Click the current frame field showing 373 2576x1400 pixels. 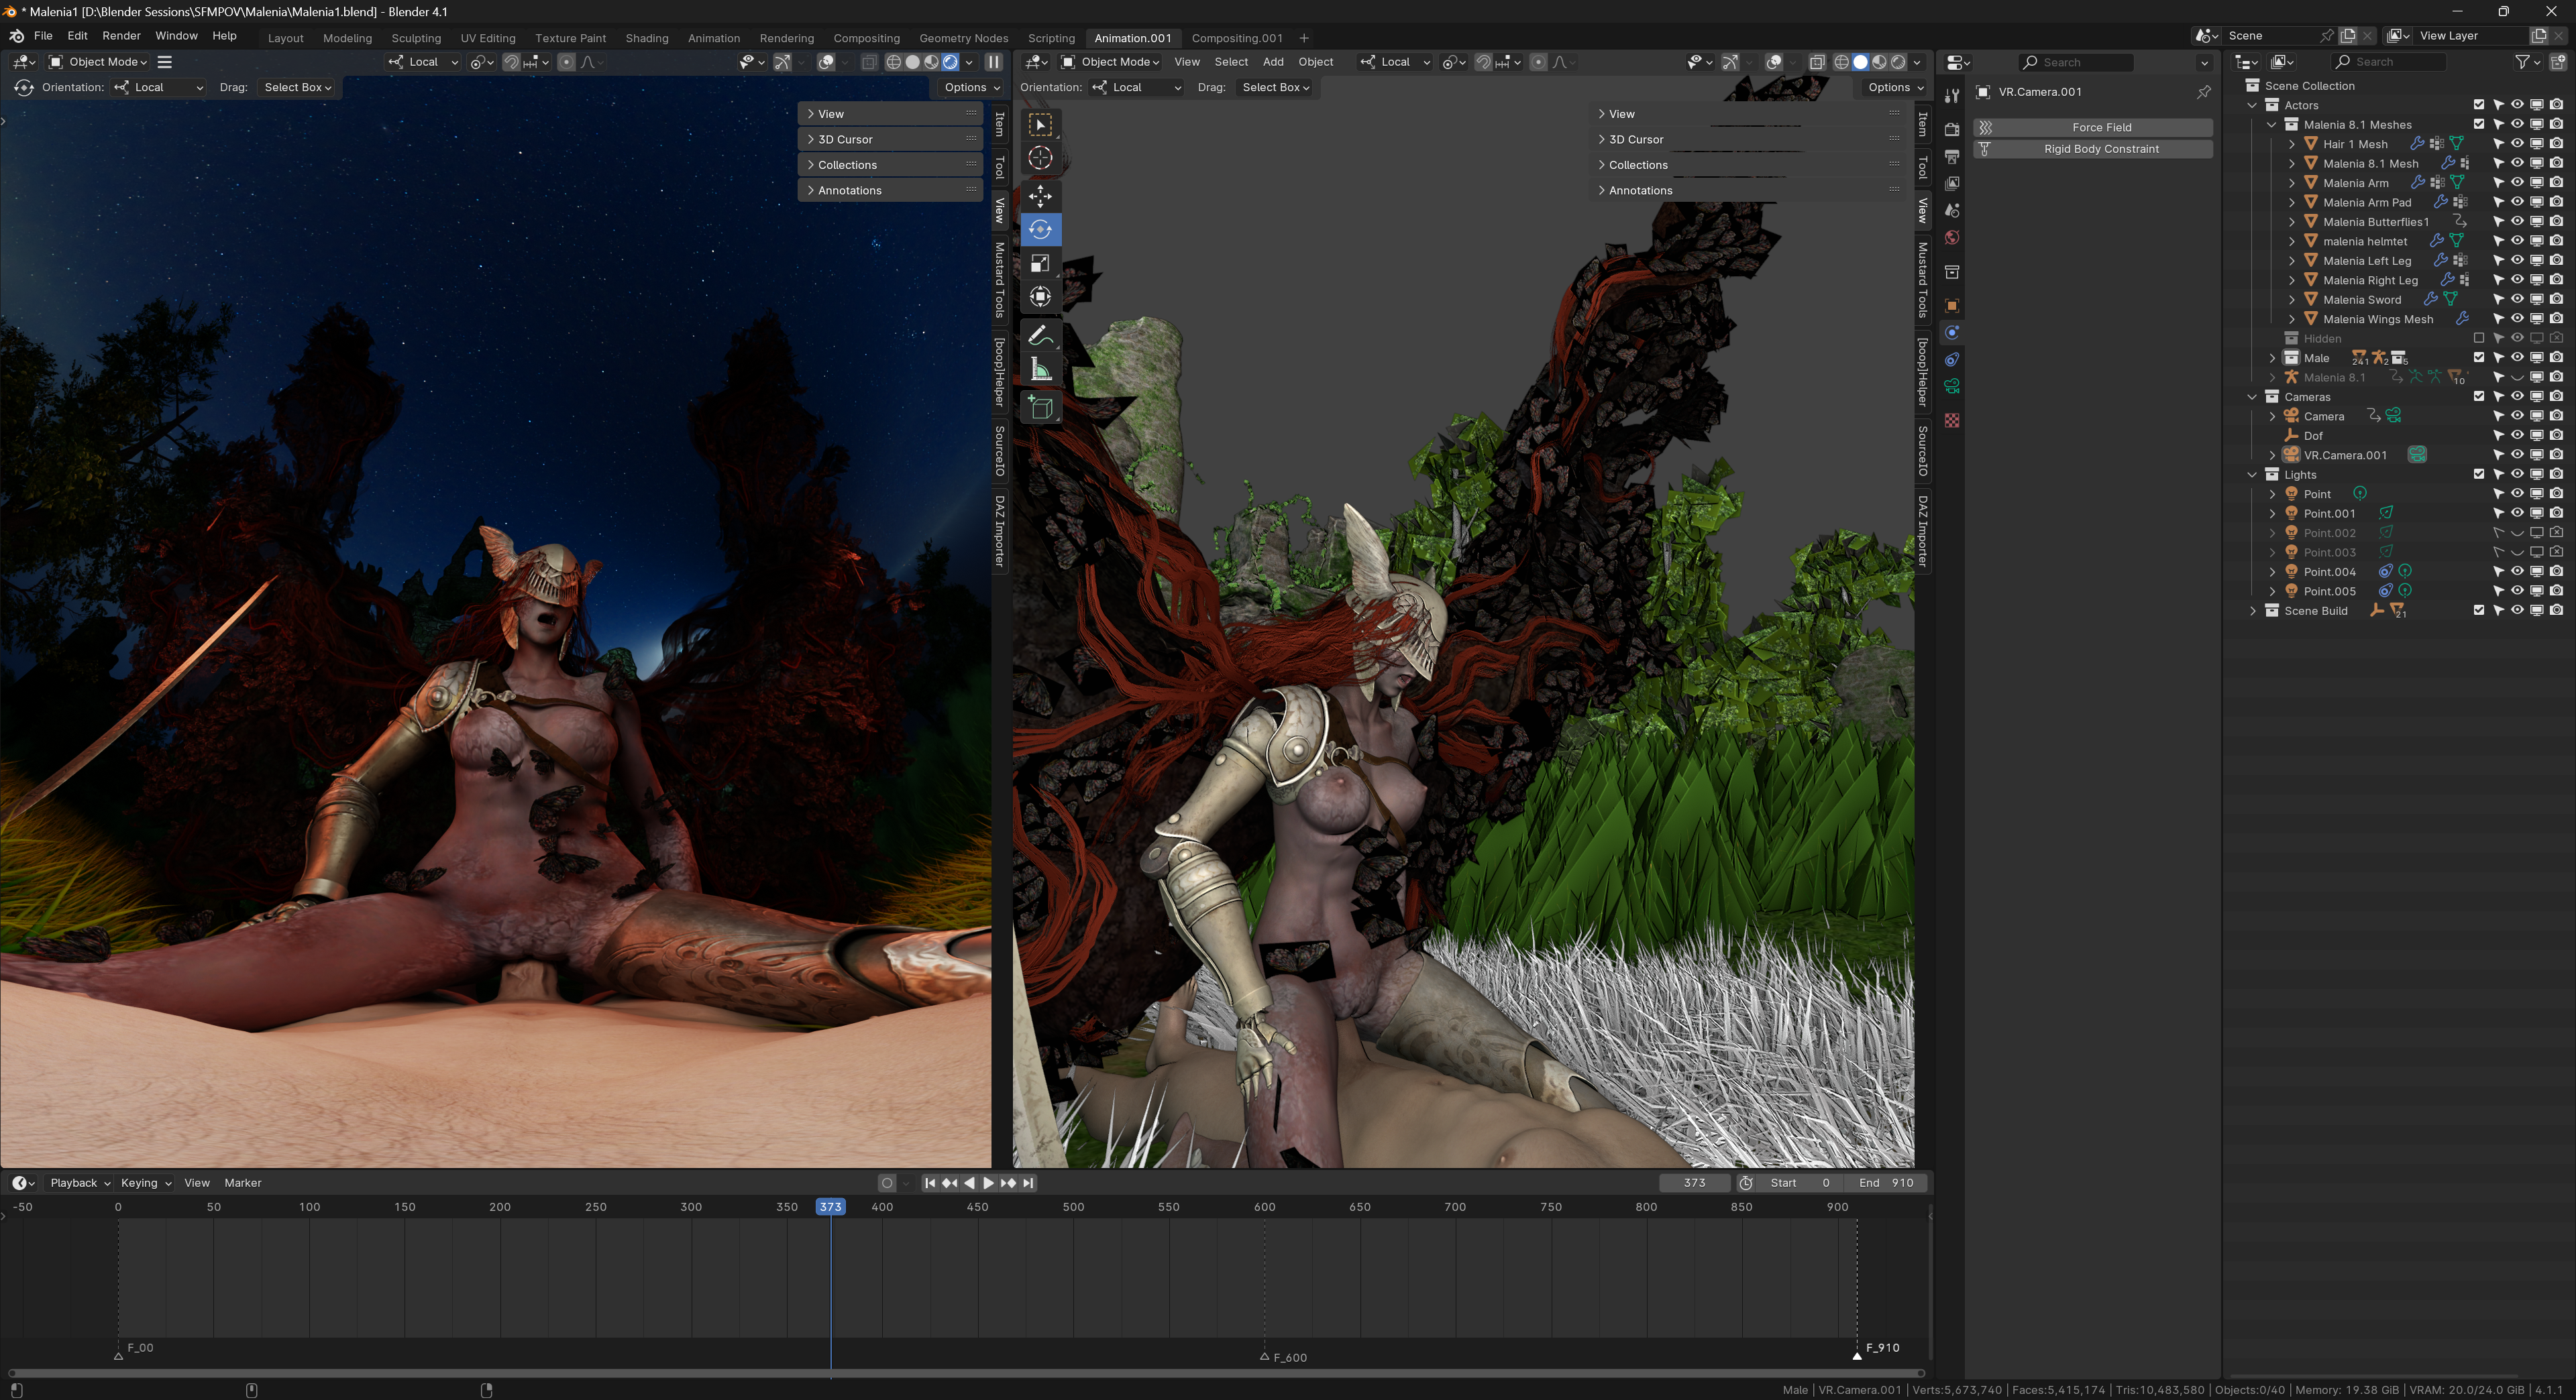pos(1694,1183)
